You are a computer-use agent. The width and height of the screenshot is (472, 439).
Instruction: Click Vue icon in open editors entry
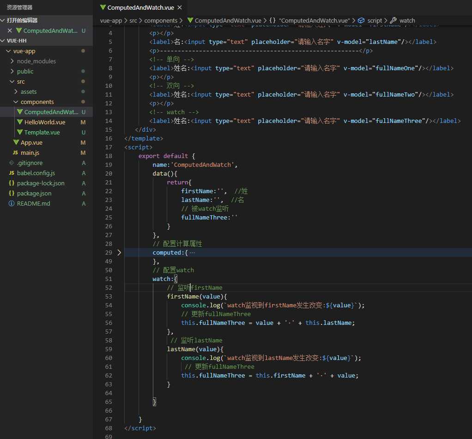[x=19, y=30]
